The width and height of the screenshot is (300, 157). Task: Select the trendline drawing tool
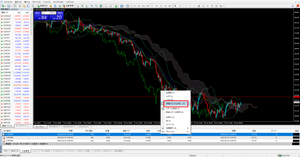click(195, 6)
